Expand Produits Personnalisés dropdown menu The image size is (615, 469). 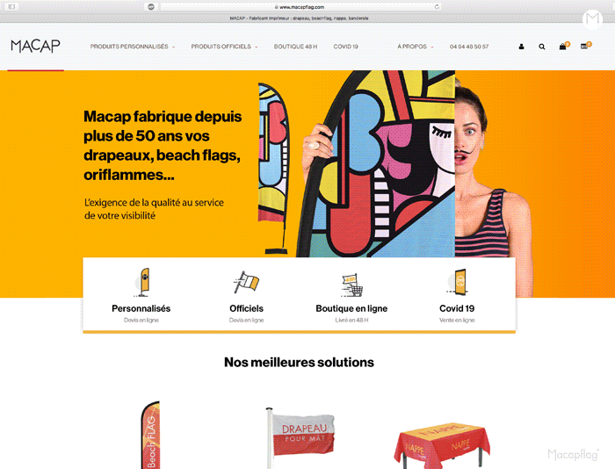[x=133, y=47]
